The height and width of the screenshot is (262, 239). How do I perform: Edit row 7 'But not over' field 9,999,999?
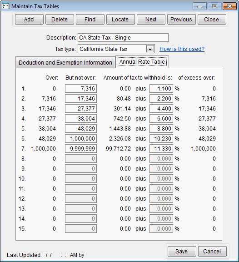click(x=81, y=149)
